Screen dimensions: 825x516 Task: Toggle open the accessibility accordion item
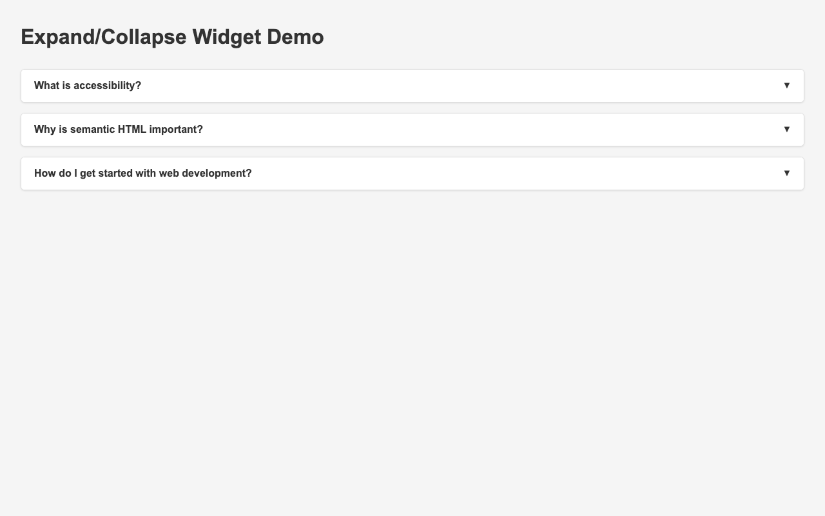point(412,85)
